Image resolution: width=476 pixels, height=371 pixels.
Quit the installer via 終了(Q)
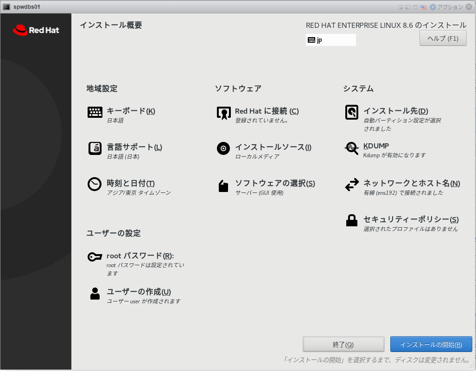point(343,344)
